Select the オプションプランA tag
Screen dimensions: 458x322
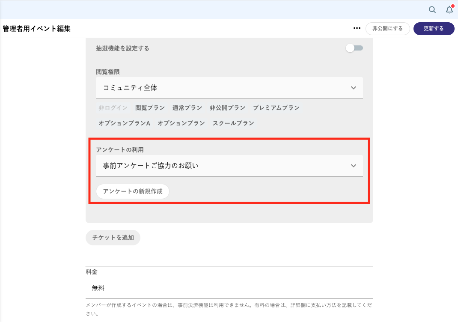(x=124, y=123)
